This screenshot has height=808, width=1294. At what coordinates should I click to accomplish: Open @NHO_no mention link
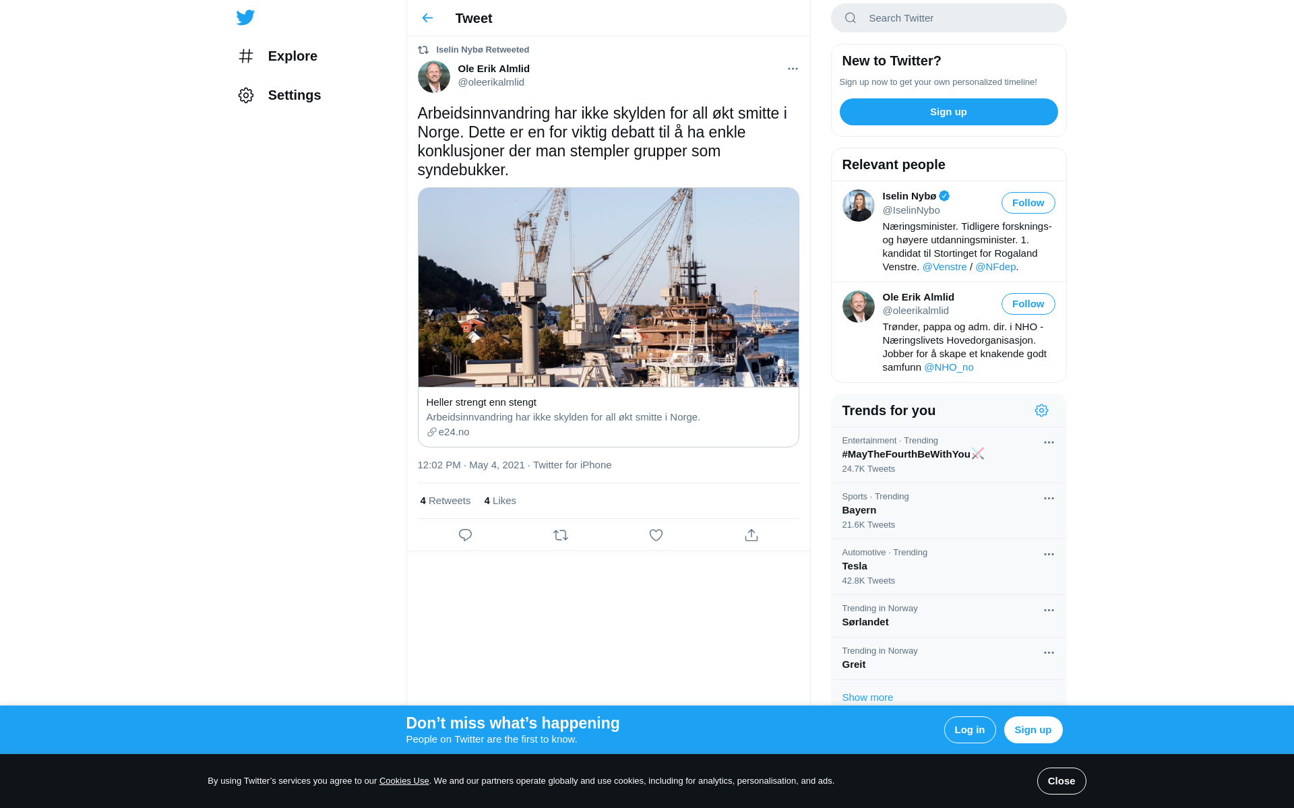coord(948,367)
